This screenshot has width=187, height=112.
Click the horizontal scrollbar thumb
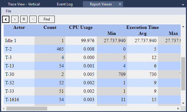[27, 108]
